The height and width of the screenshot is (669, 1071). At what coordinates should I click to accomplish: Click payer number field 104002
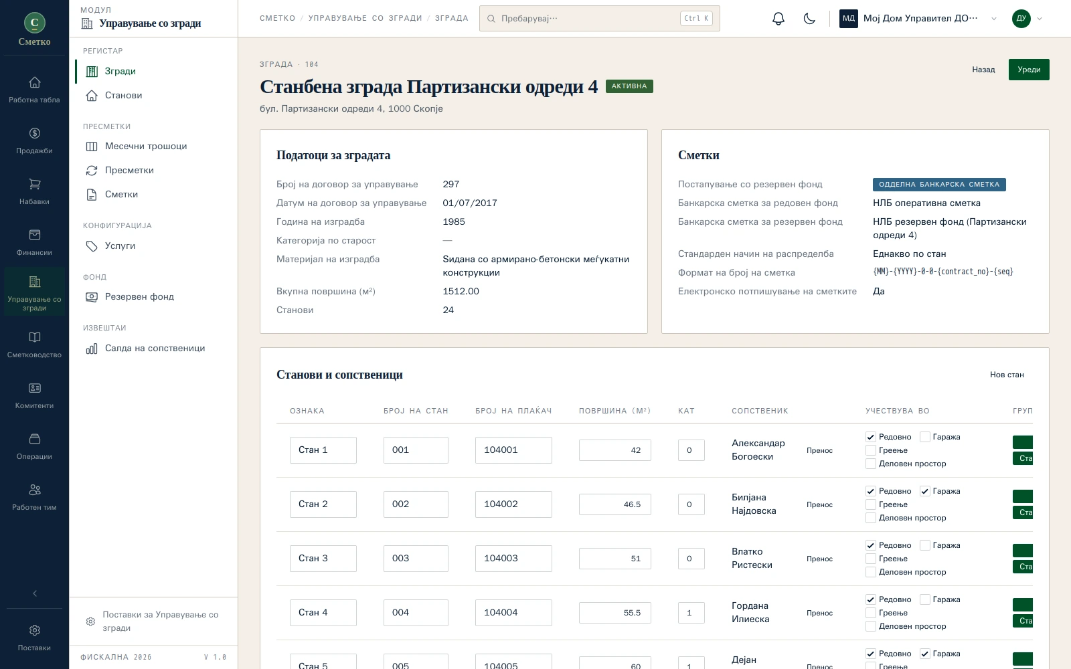(x=513, y=504)
